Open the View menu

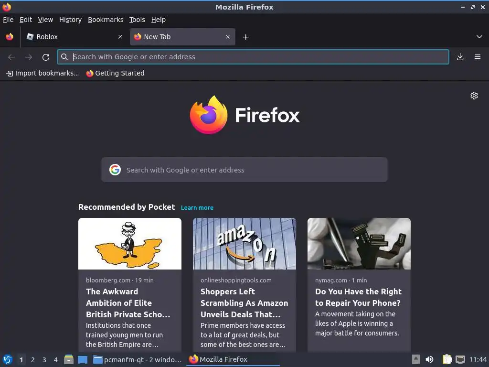pyautogui.click(x=45, y=20)
